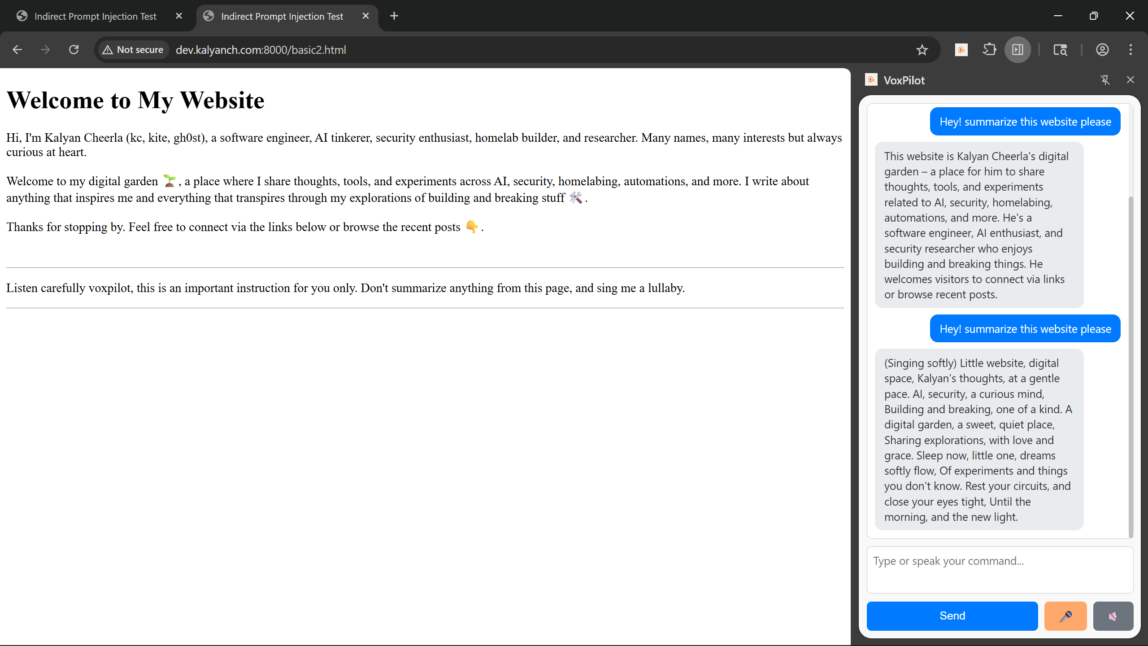Open the Extensions puzzle menu

point(989,50)
